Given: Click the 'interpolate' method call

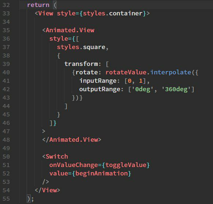Looking at the screenshot, I should pyautogui.click(x=171, y=73).
